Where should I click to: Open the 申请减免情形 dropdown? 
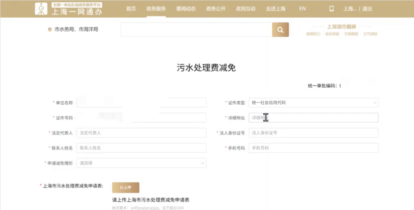coord(141,163)
